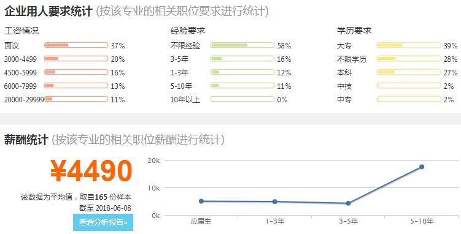
Task: Click the 企业用人要求统计 heading
Action: tap(48, 12)
